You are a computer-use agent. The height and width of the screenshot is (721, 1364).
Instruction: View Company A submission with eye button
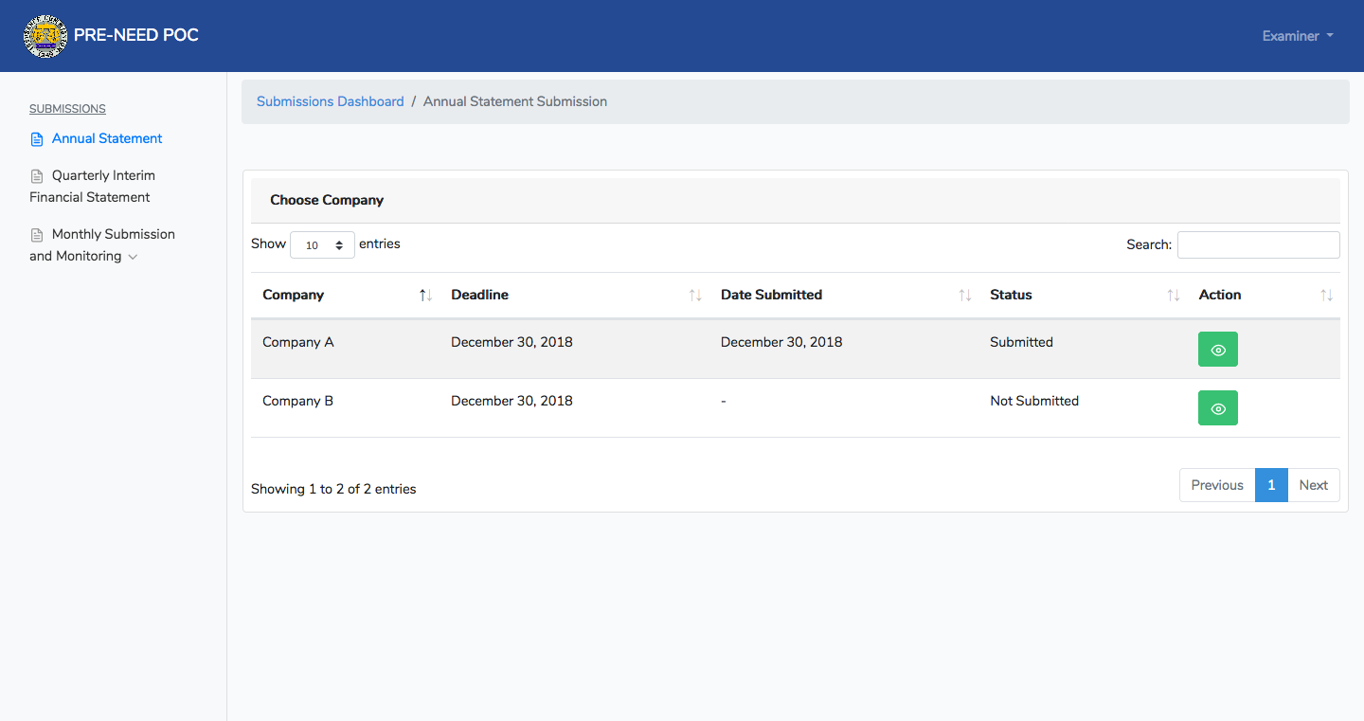click(1218, 350)
